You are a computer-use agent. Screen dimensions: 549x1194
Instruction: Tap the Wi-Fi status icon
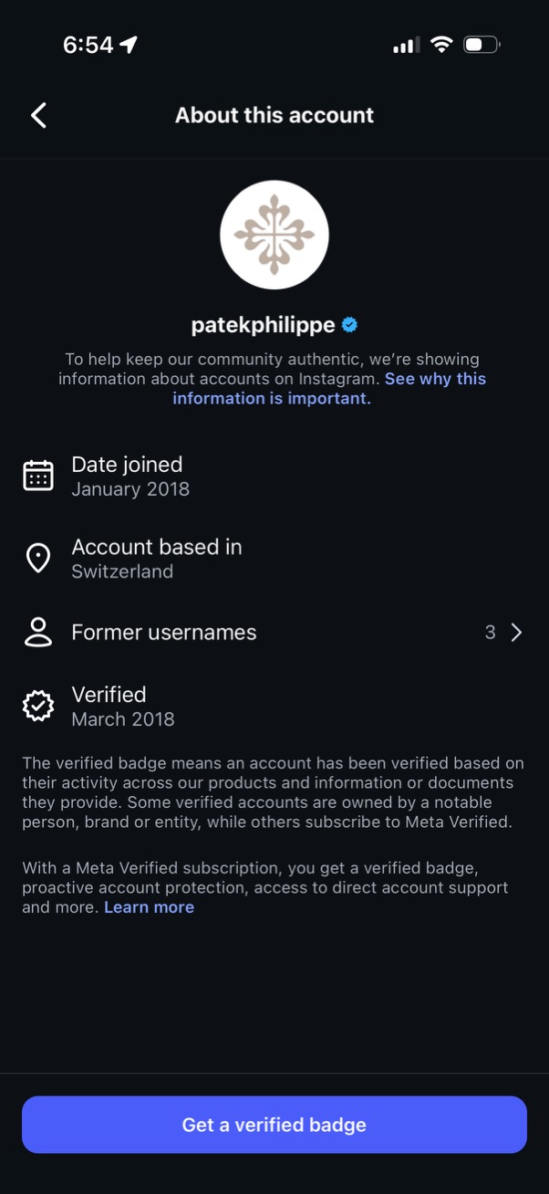click(441, 45)
